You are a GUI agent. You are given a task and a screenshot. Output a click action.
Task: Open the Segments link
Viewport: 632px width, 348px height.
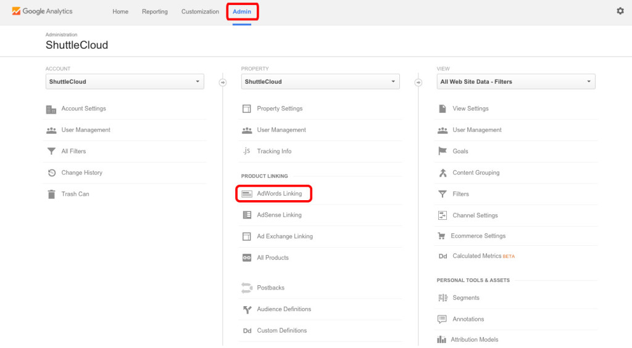466,297
